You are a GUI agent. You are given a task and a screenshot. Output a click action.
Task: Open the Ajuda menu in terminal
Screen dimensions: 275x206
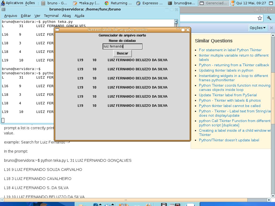pyautogui.click(x=79, y=16)
